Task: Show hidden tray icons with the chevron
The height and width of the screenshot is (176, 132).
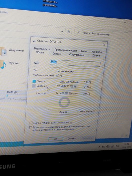Action: coord(99,147)
